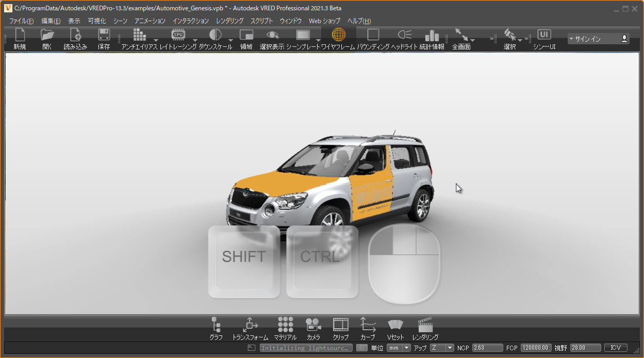Click the 新規 (New) file icon
Image resolution: width=644 pixels, height=358 pixels.
(x=20, y=35)
